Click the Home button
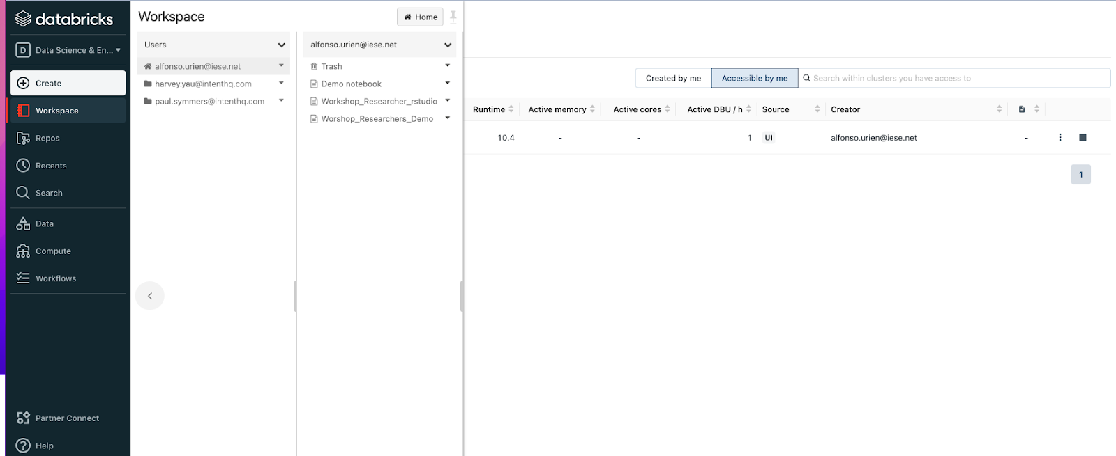The height and width of the screenshot is (456, 1116). click(x=420, y=17)
